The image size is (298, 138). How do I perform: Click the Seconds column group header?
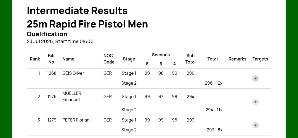pos(161,55)
